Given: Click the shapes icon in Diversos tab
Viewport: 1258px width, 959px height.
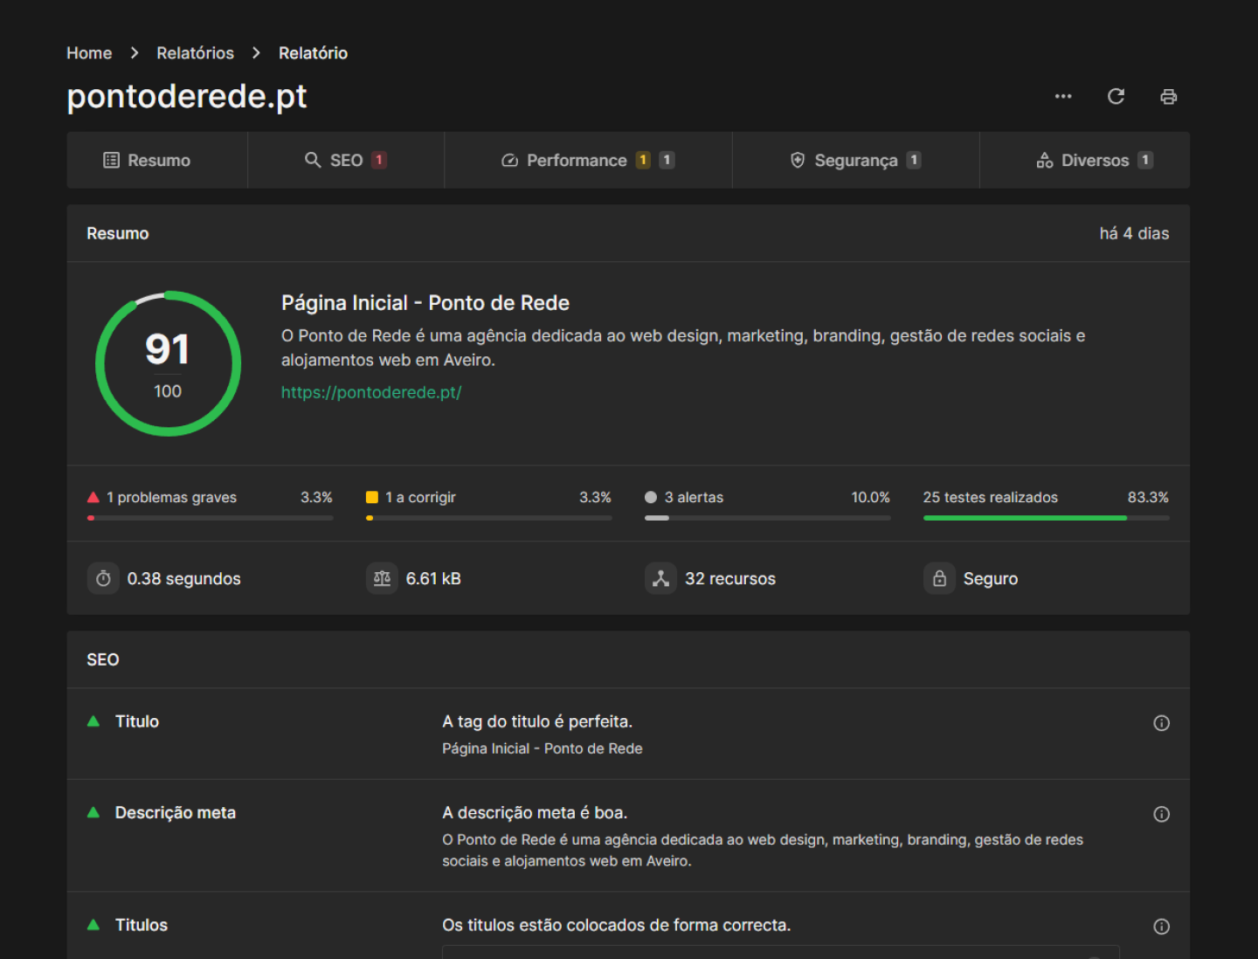Looking at the screenshot, I should click(1045, 160).
